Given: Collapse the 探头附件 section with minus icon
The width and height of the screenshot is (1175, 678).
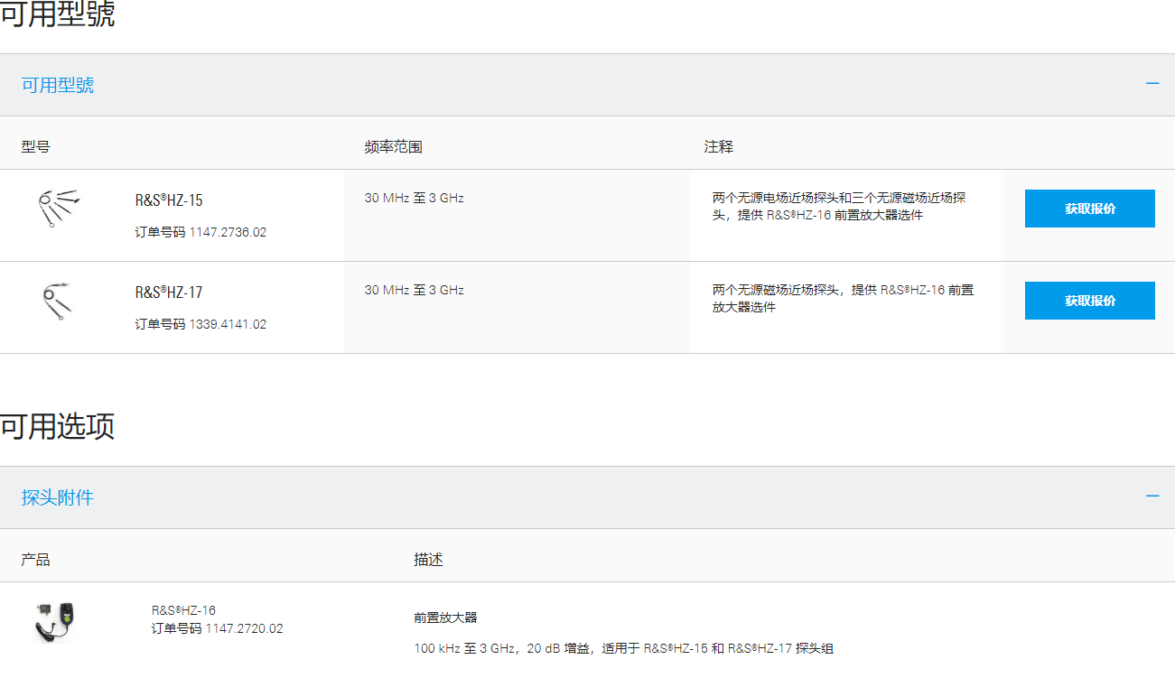Looking at the screenshot, I should click(1152, 497).
